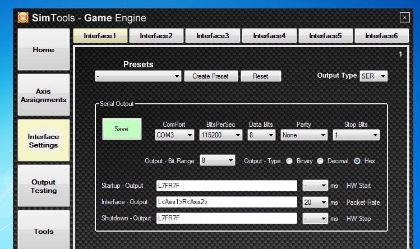The width and height of the screenshot is (420, 249).
Task: Switch to the Interface5 tab
Action: click(x=325, y=36)
